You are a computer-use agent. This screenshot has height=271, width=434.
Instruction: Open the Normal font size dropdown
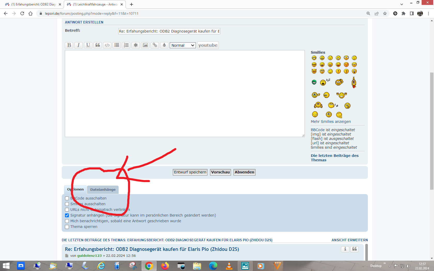[182, 45]
